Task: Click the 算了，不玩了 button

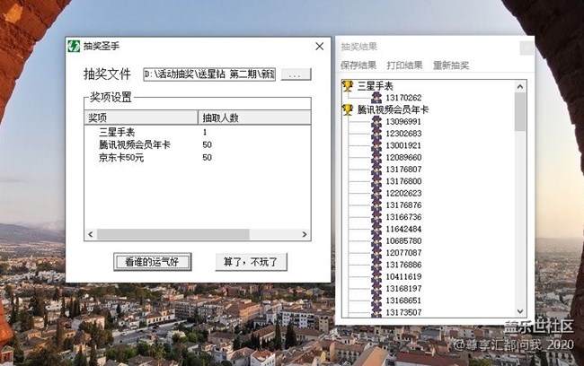Action: click(x=251, y=262)
